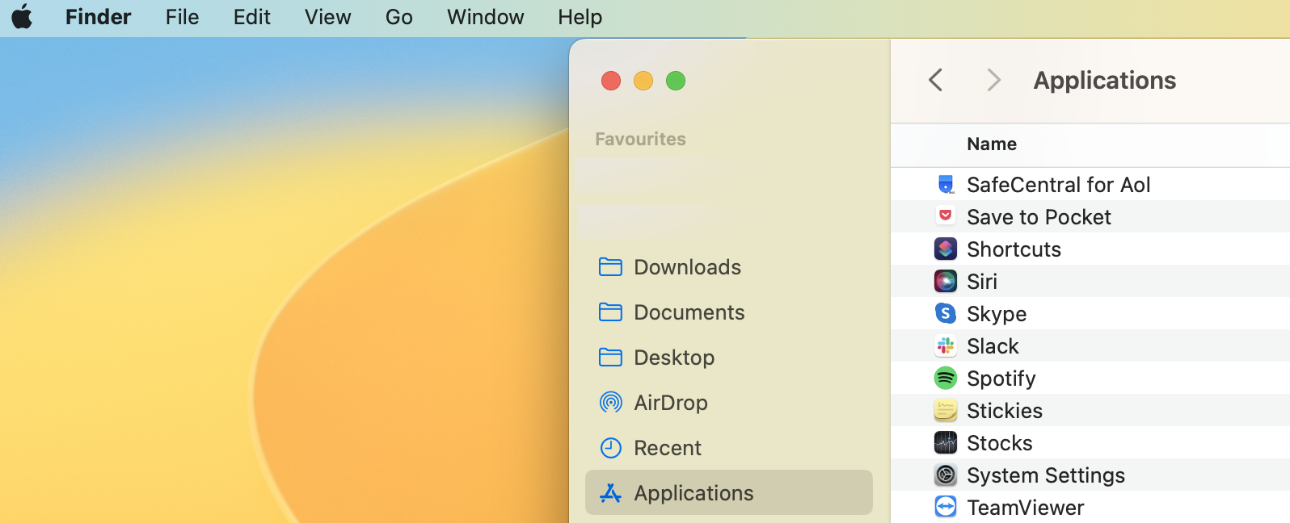
Task: Open the Apple menu logo
Action: pyautogui.click(x=22, y=16)
